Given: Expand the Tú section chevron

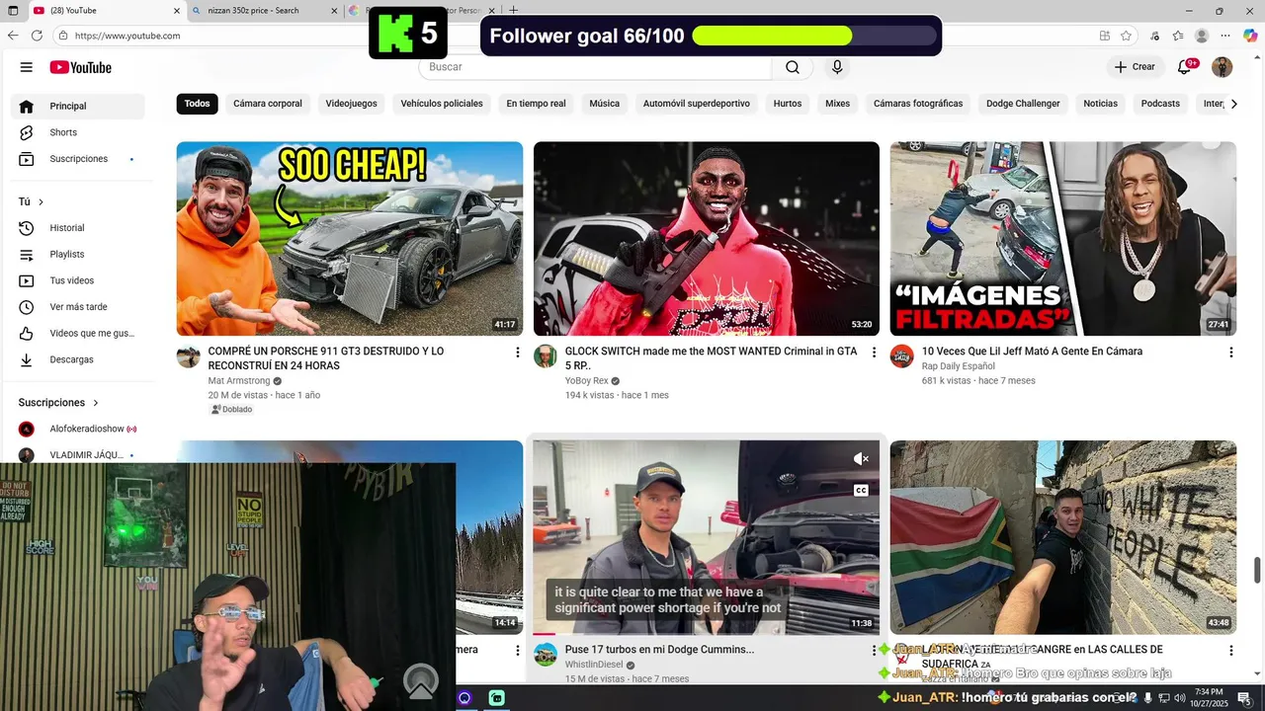Looking at the screenshot, I should 41,202.
